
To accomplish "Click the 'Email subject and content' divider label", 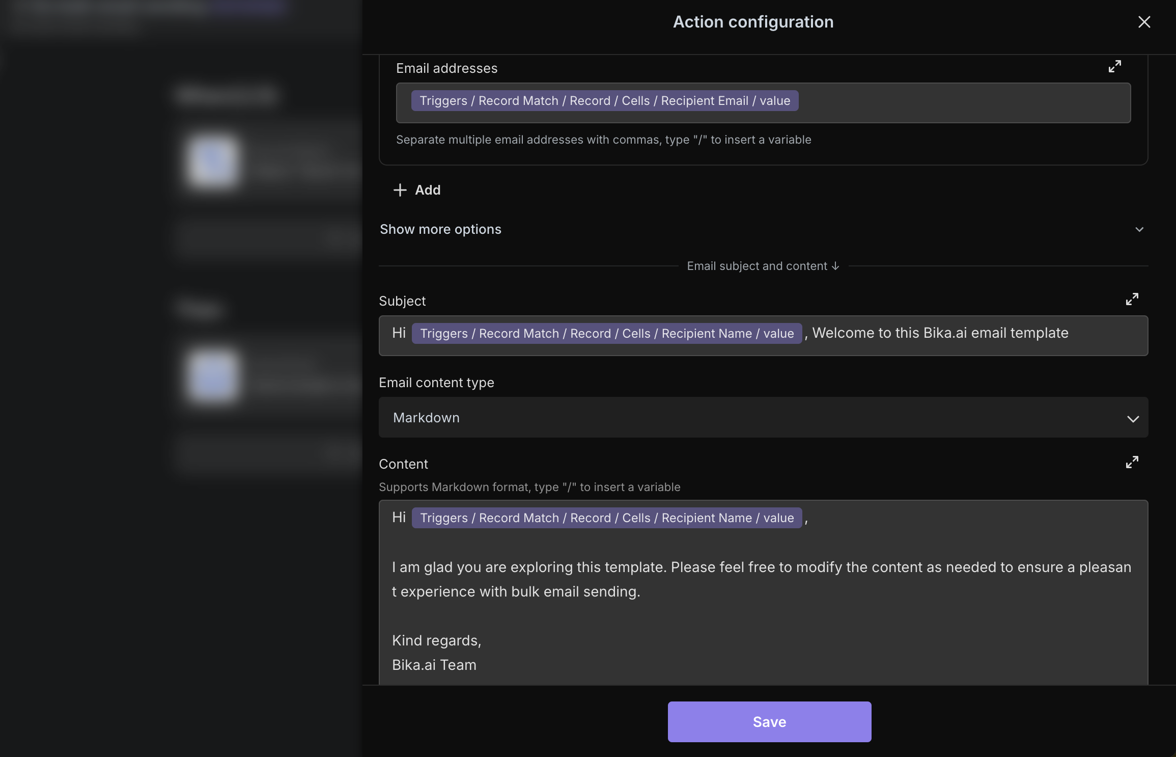I will (x=763, y=266).
